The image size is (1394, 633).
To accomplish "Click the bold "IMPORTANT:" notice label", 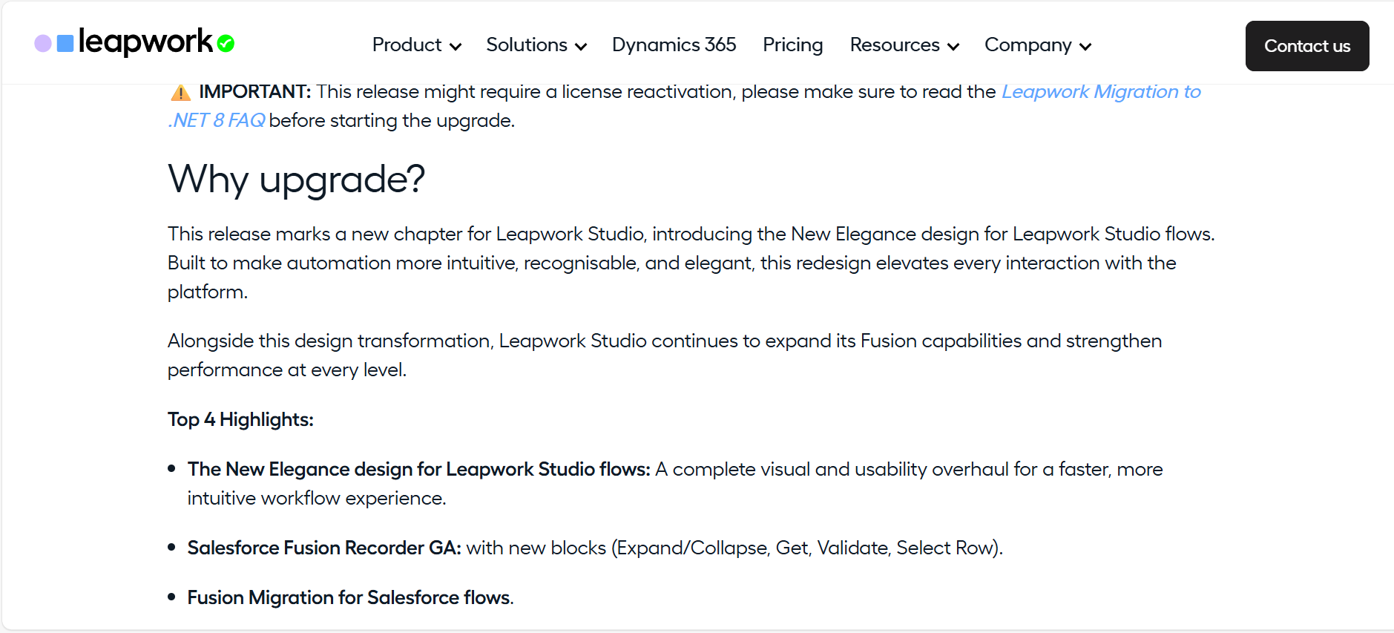I will coord(255,92).
